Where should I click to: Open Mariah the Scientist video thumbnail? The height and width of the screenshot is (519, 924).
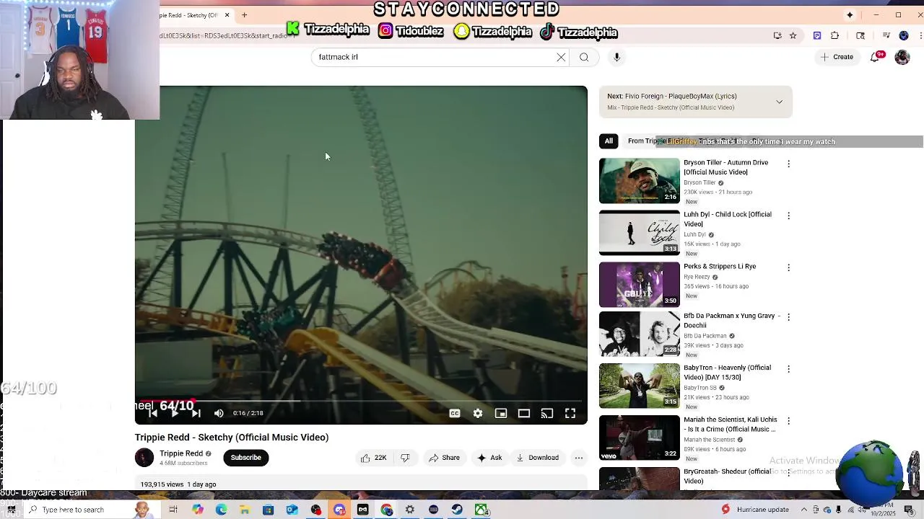point(639,437)
